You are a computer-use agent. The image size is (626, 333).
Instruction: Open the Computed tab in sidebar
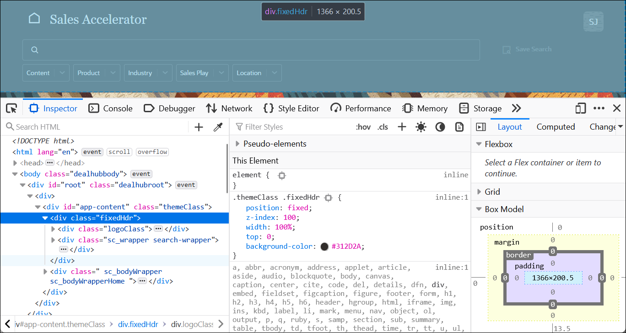coord(556,126)
